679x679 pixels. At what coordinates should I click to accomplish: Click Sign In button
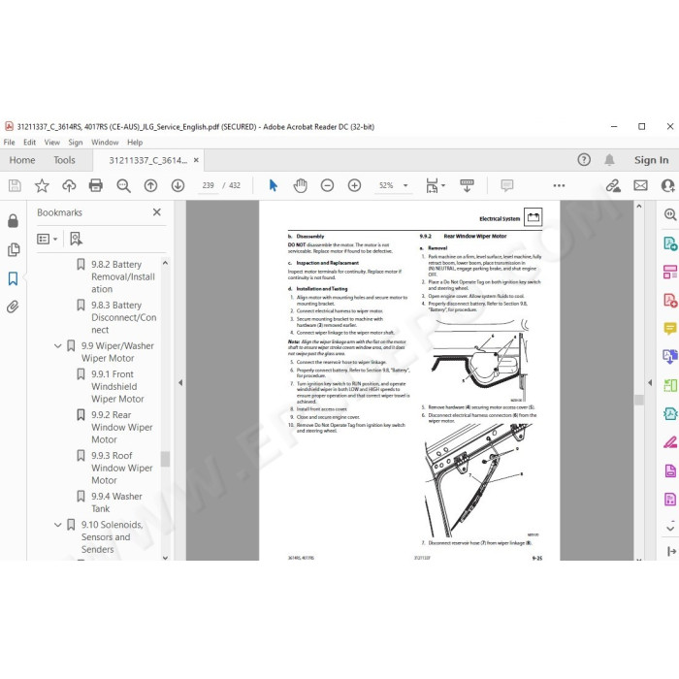point(651,160)
